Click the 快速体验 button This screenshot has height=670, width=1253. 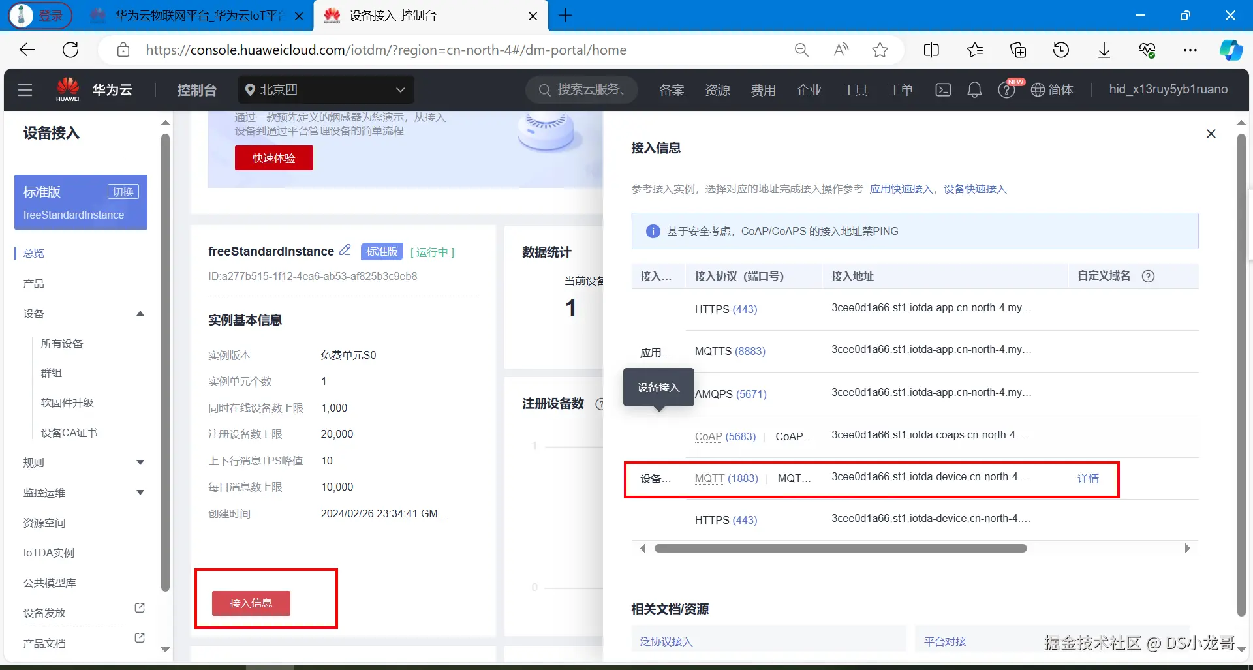click(x=274, y=158)
